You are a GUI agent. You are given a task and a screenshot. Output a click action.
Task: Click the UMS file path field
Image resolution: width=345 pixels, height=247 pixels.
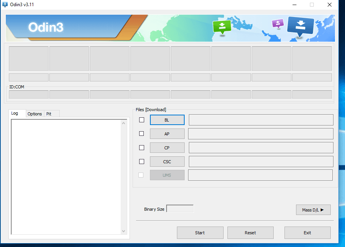point(260,175)
